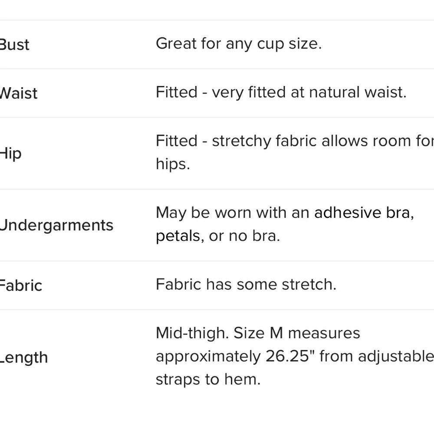Click the 'straps to hem' text line
Viewport: 434px width, 434px height.
[x=208, y=379]
